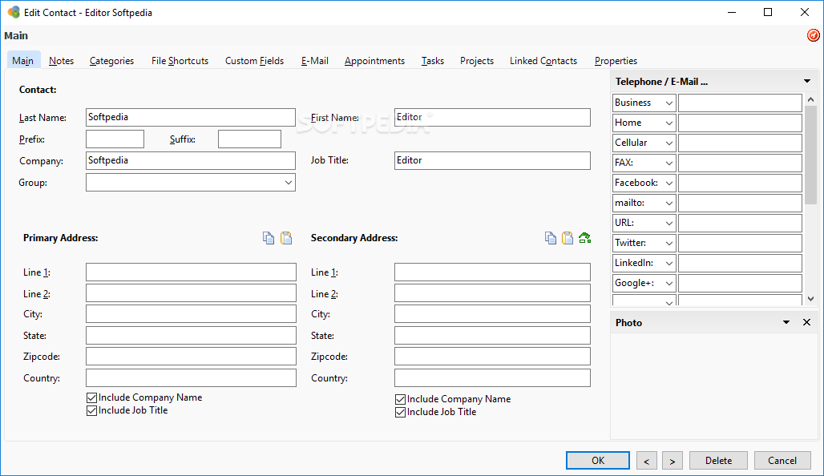Click the red compass icon top right
This screenshot has height=476, width=824.
click(x=813, y=35)
